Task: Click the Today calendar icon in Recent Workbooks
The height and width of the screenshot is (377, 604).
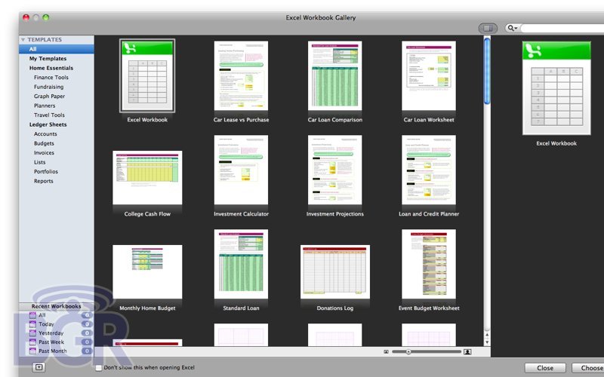Action: (32, 324)
